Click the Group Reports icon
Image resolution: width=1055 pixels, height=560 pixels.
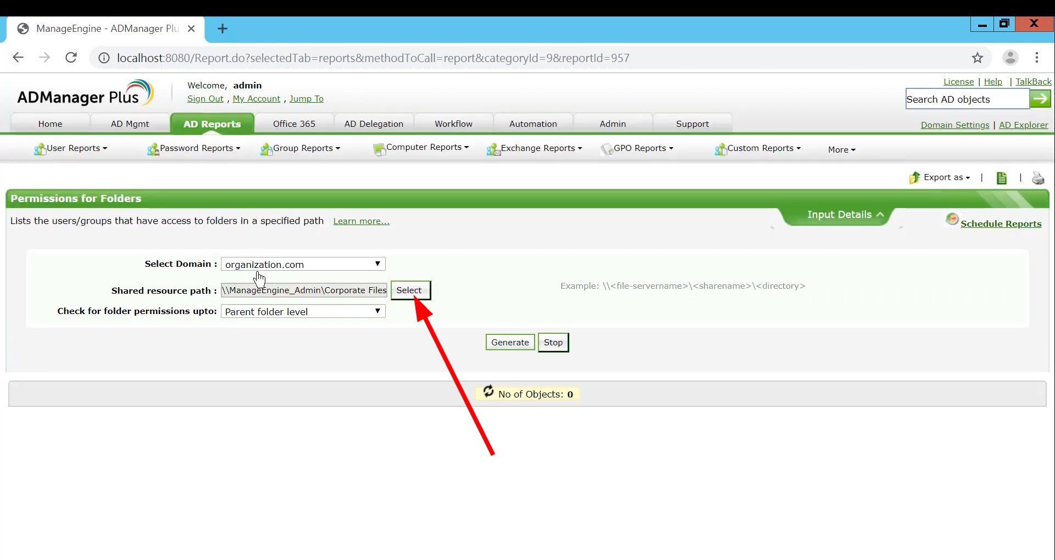[x=266, y=149]
